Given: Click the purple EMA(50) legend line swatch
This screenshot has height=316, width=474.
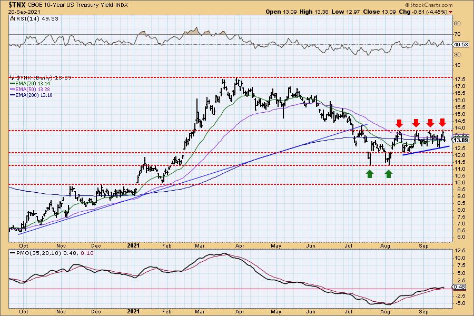Looking at the screenshot, I should coord(13,89).
